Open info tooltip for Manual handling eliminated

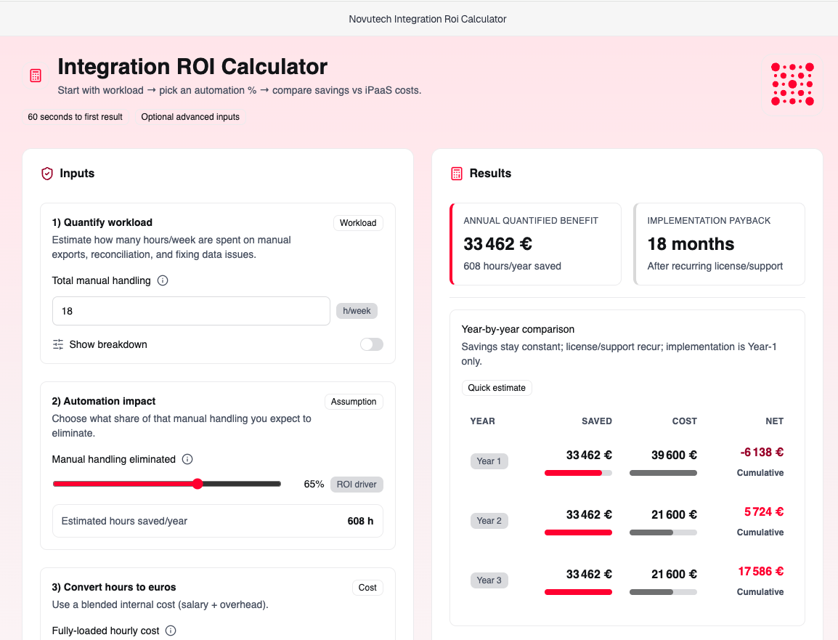tap(187, 459)
